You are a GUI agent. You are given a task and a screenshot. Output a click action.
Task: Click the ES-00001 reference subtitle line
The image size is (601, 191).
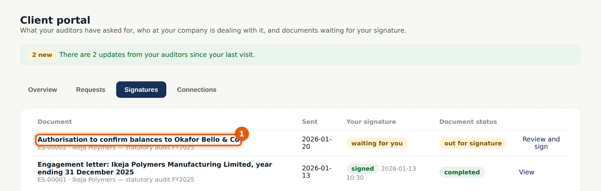[116, 180]
